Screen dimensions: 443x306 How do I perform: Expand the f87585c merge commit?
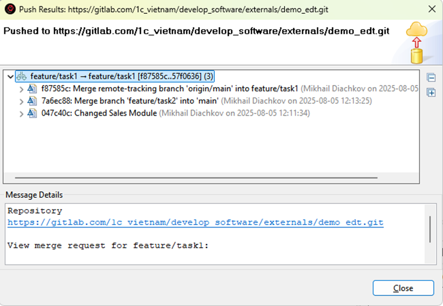pyautogui.click(x=22, y=89)
